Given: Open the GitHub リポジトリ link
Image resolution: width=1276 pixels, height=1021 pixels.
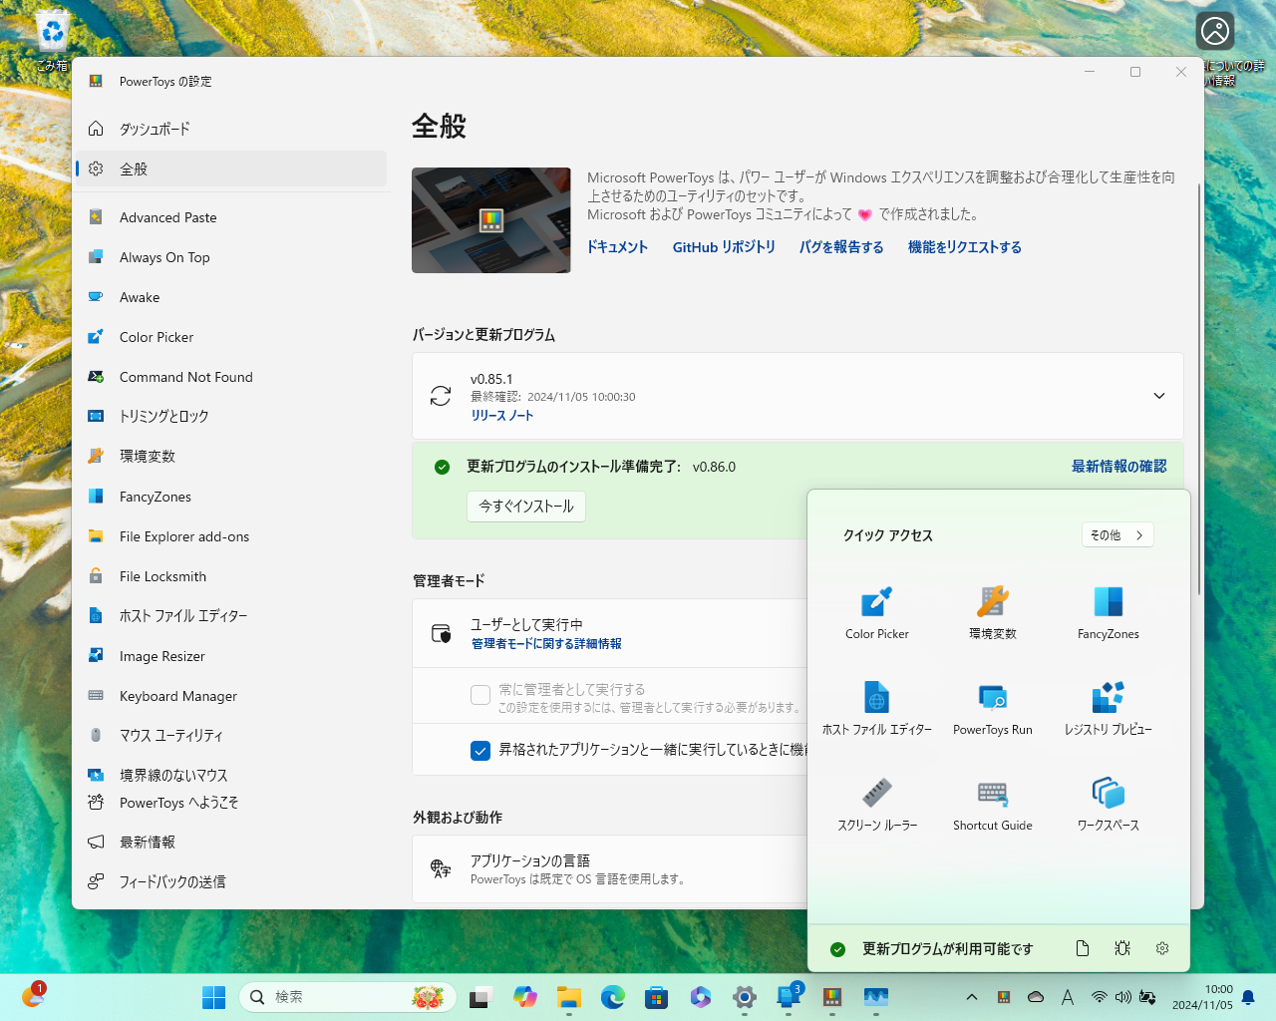Looking at the screenshot, I should coord(724,247).
